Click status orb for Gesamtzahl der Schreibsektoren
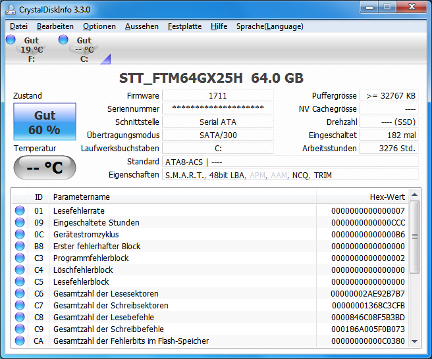432x359 pixels. click(20, 305)
